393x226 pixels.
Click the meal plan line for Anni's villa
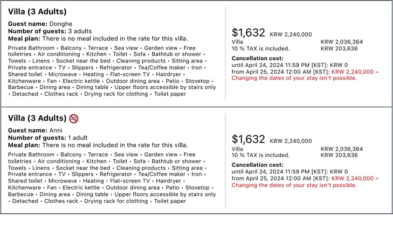98,145
